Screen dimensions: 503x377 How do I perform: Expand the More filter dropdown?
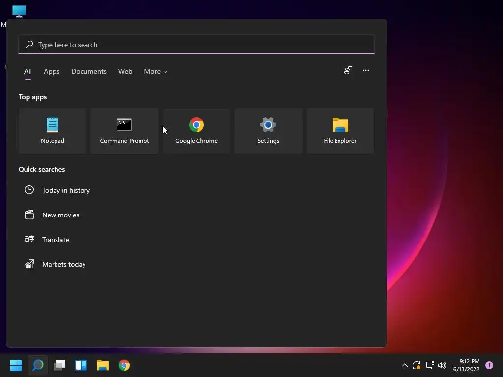[x=156, y=71]
